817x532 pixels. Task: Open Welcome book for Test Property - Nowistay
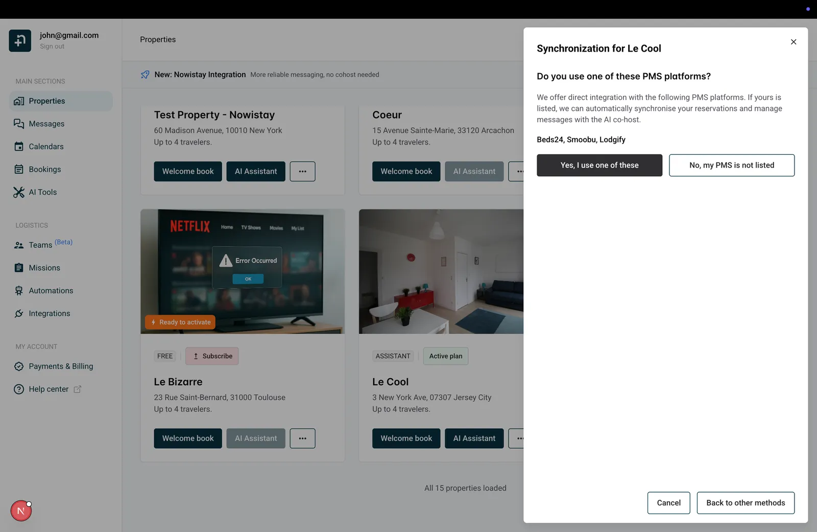188,172
